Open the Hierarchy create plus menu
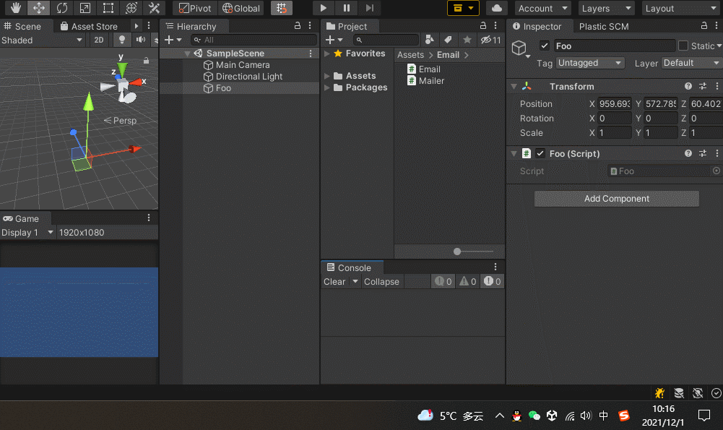This screenshot has height=430, width=723. pyautogui.click(x=173, y=40)
